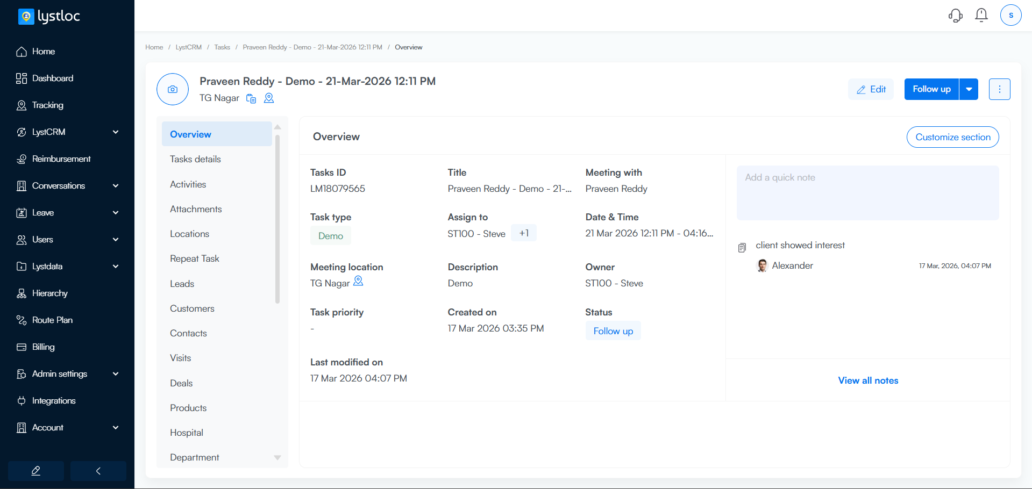This screenshot has height=489, width=1032.
Task: Open the notifications bell
Action: [x=981, y=15]
